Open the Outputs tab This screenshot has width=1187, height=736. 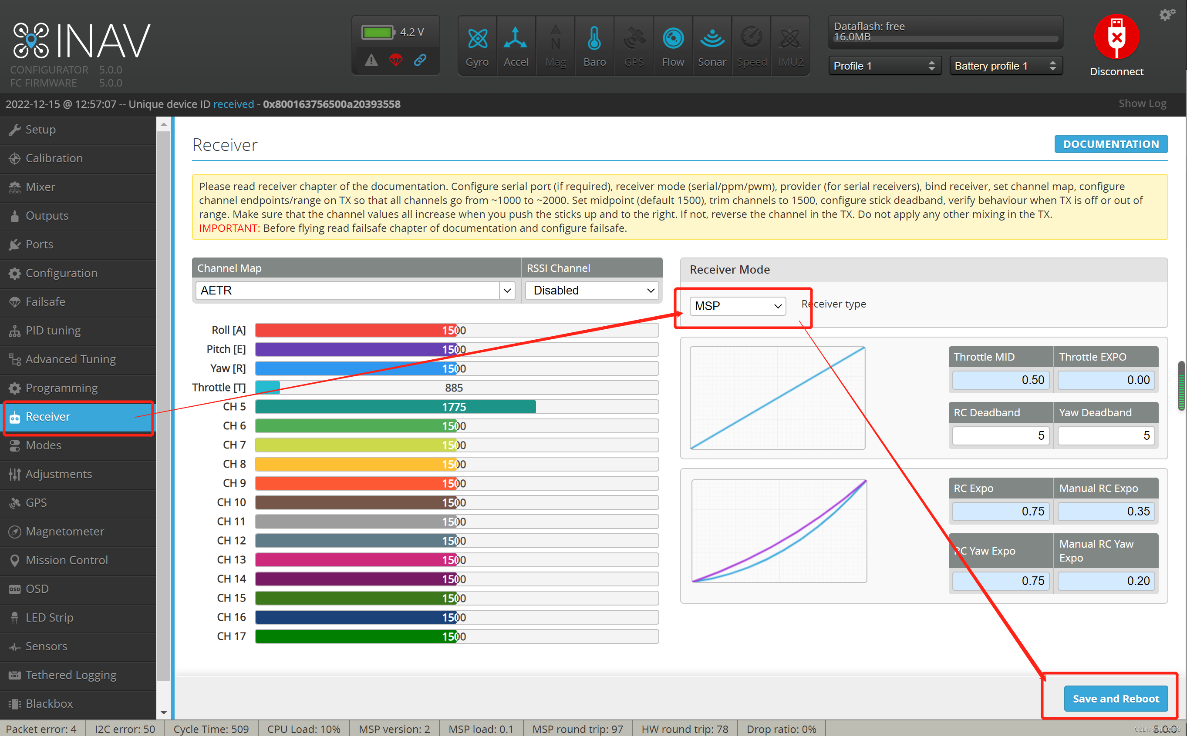78,216
